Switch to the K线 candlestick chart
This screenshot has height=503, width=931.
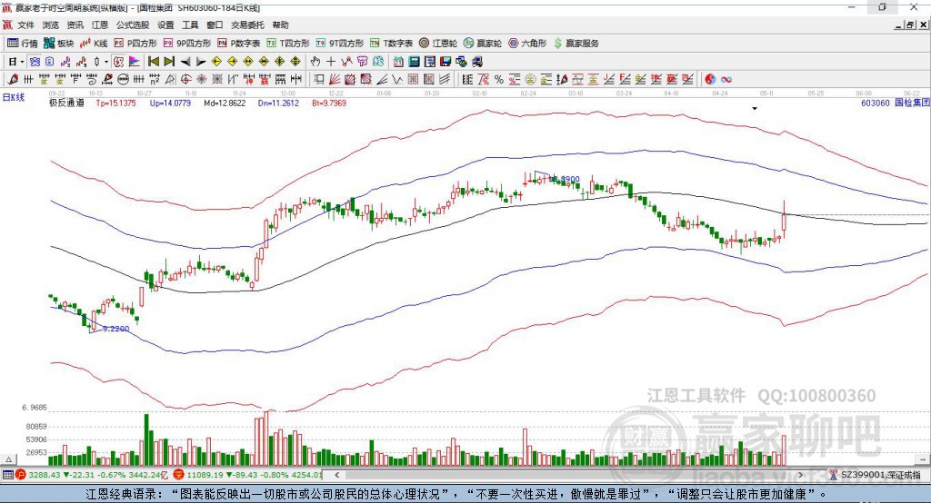coord(94,44)
